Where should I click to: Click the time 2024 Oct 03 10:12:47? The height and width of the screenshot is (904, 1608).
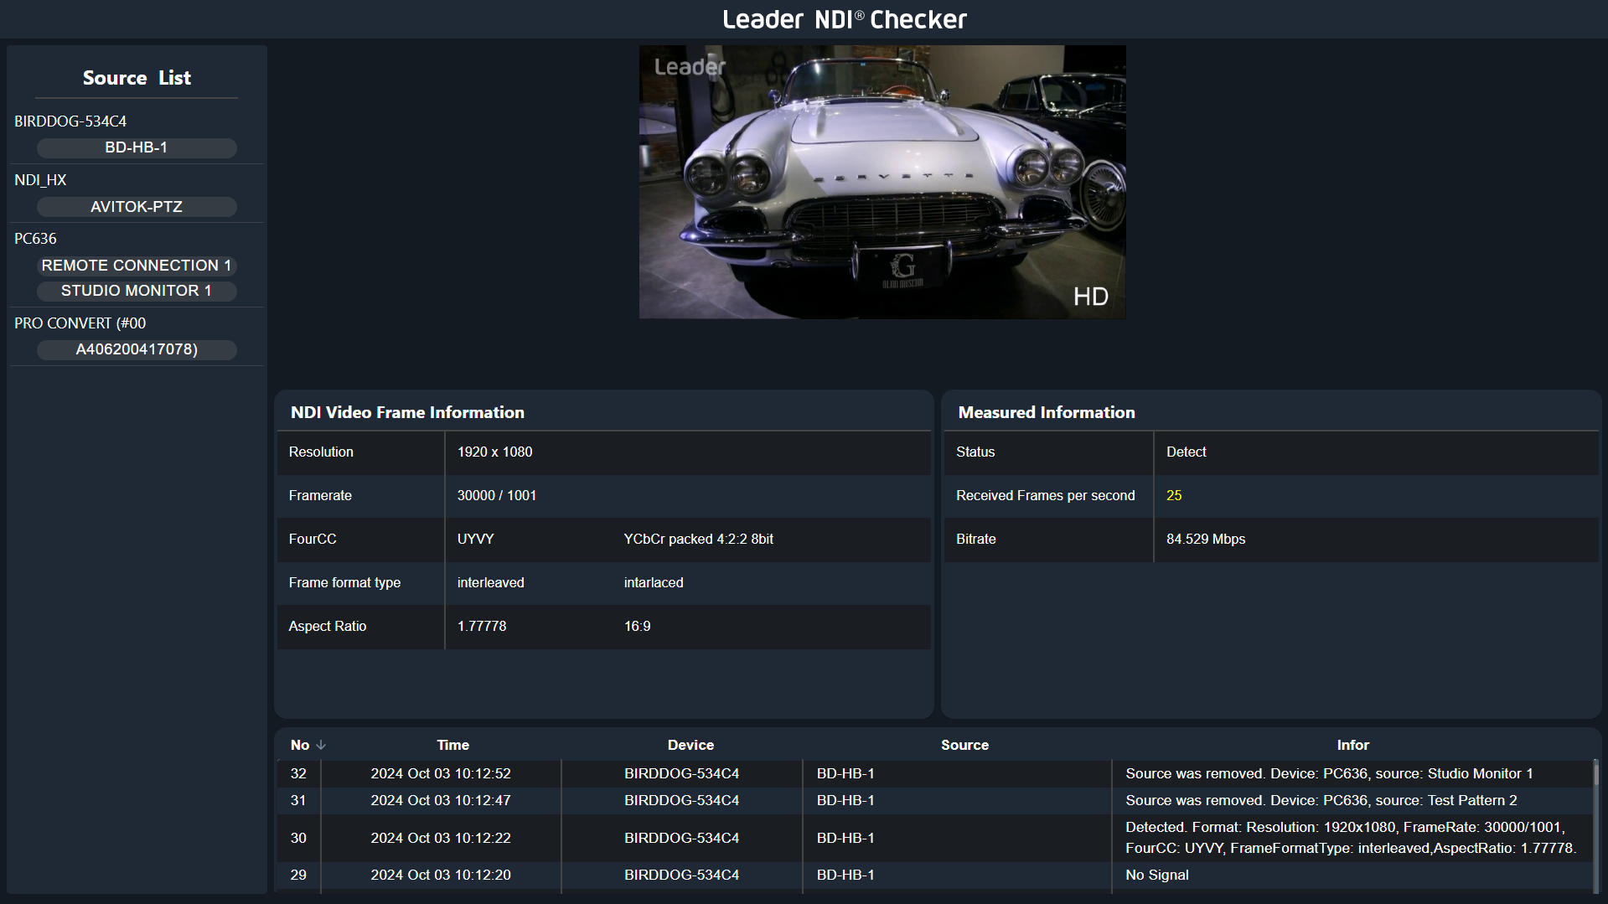point(441,800)
